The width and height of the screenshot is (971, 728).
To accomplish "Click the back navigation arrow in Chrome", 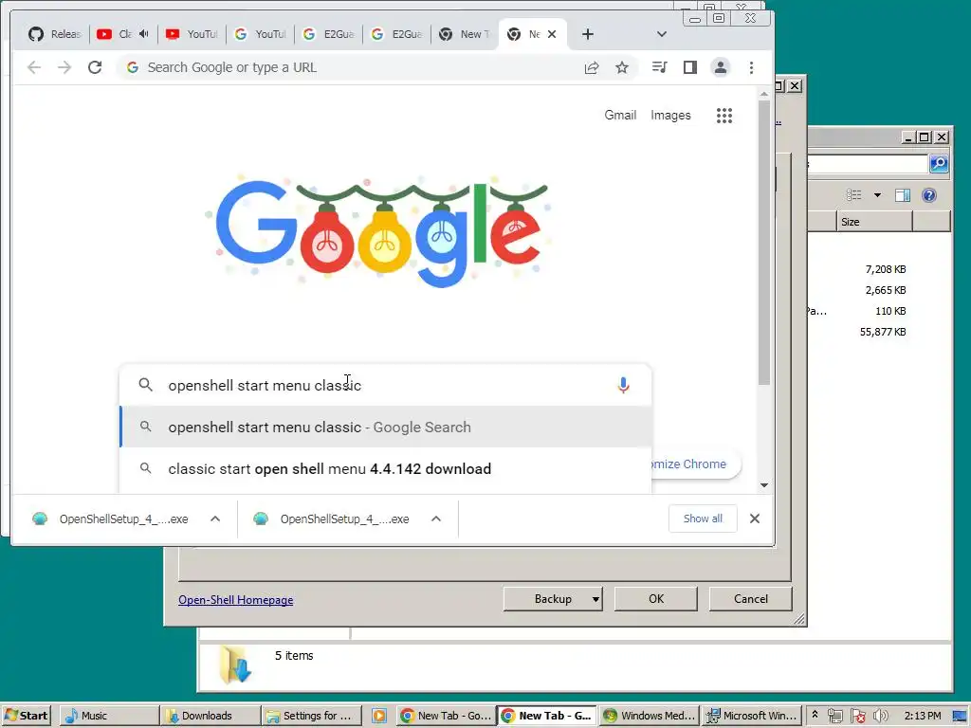I will coord(34,67).
